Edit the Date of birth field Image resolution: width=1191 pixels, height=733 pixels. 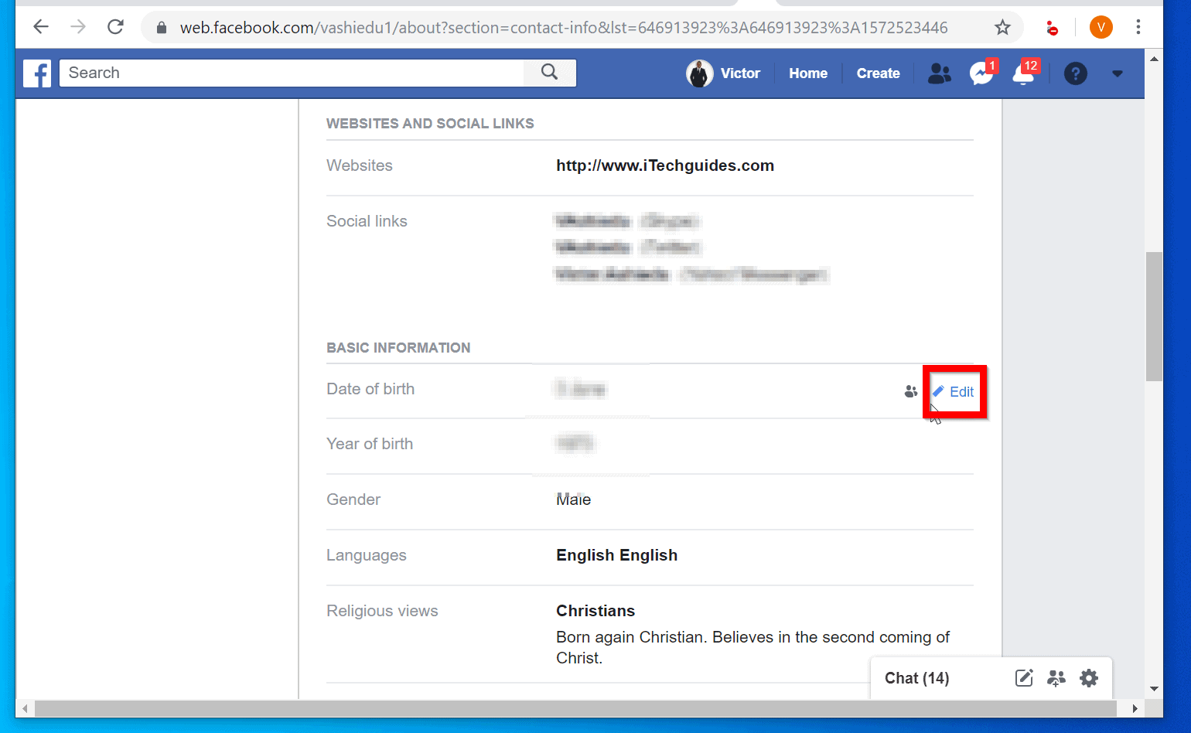(x=954, y=391)
